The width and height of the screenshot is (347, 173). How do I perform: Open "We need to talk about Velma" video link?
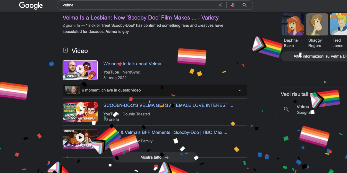point(134,64)
